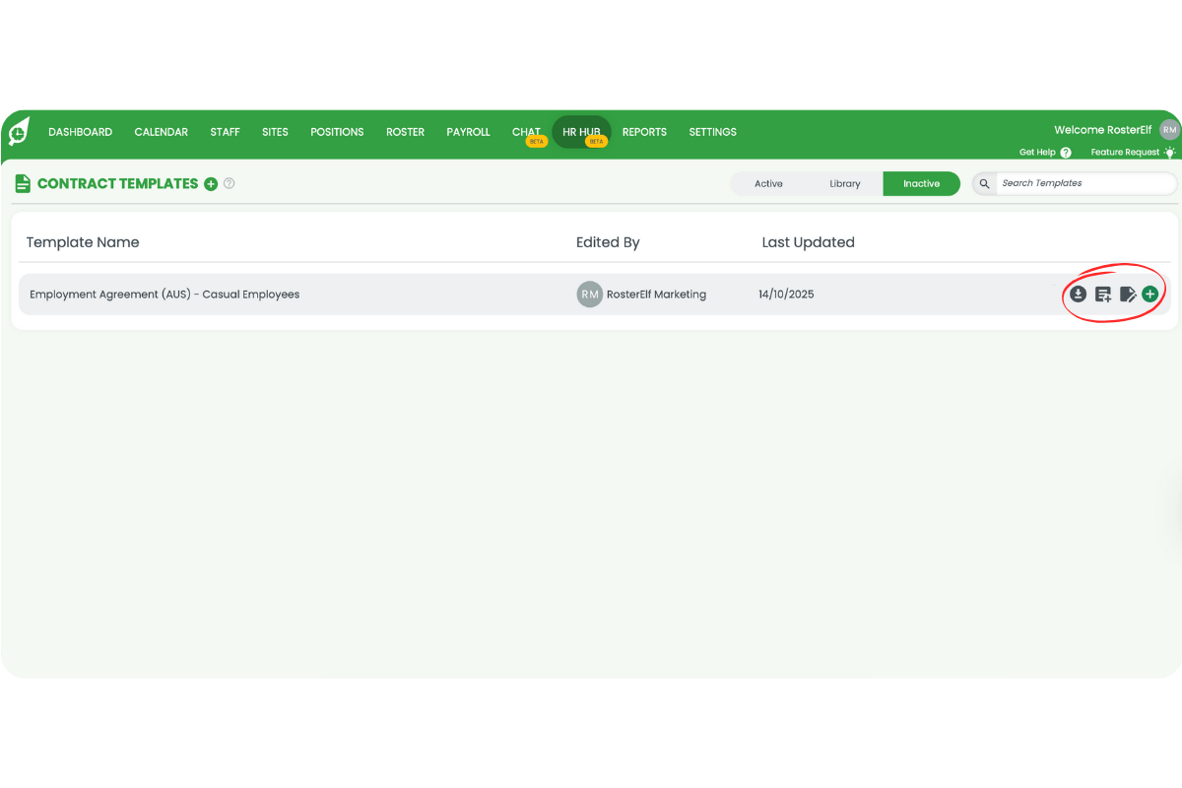Enable the Inactive templates filter
1182x788 pixels.
(921, 183)
